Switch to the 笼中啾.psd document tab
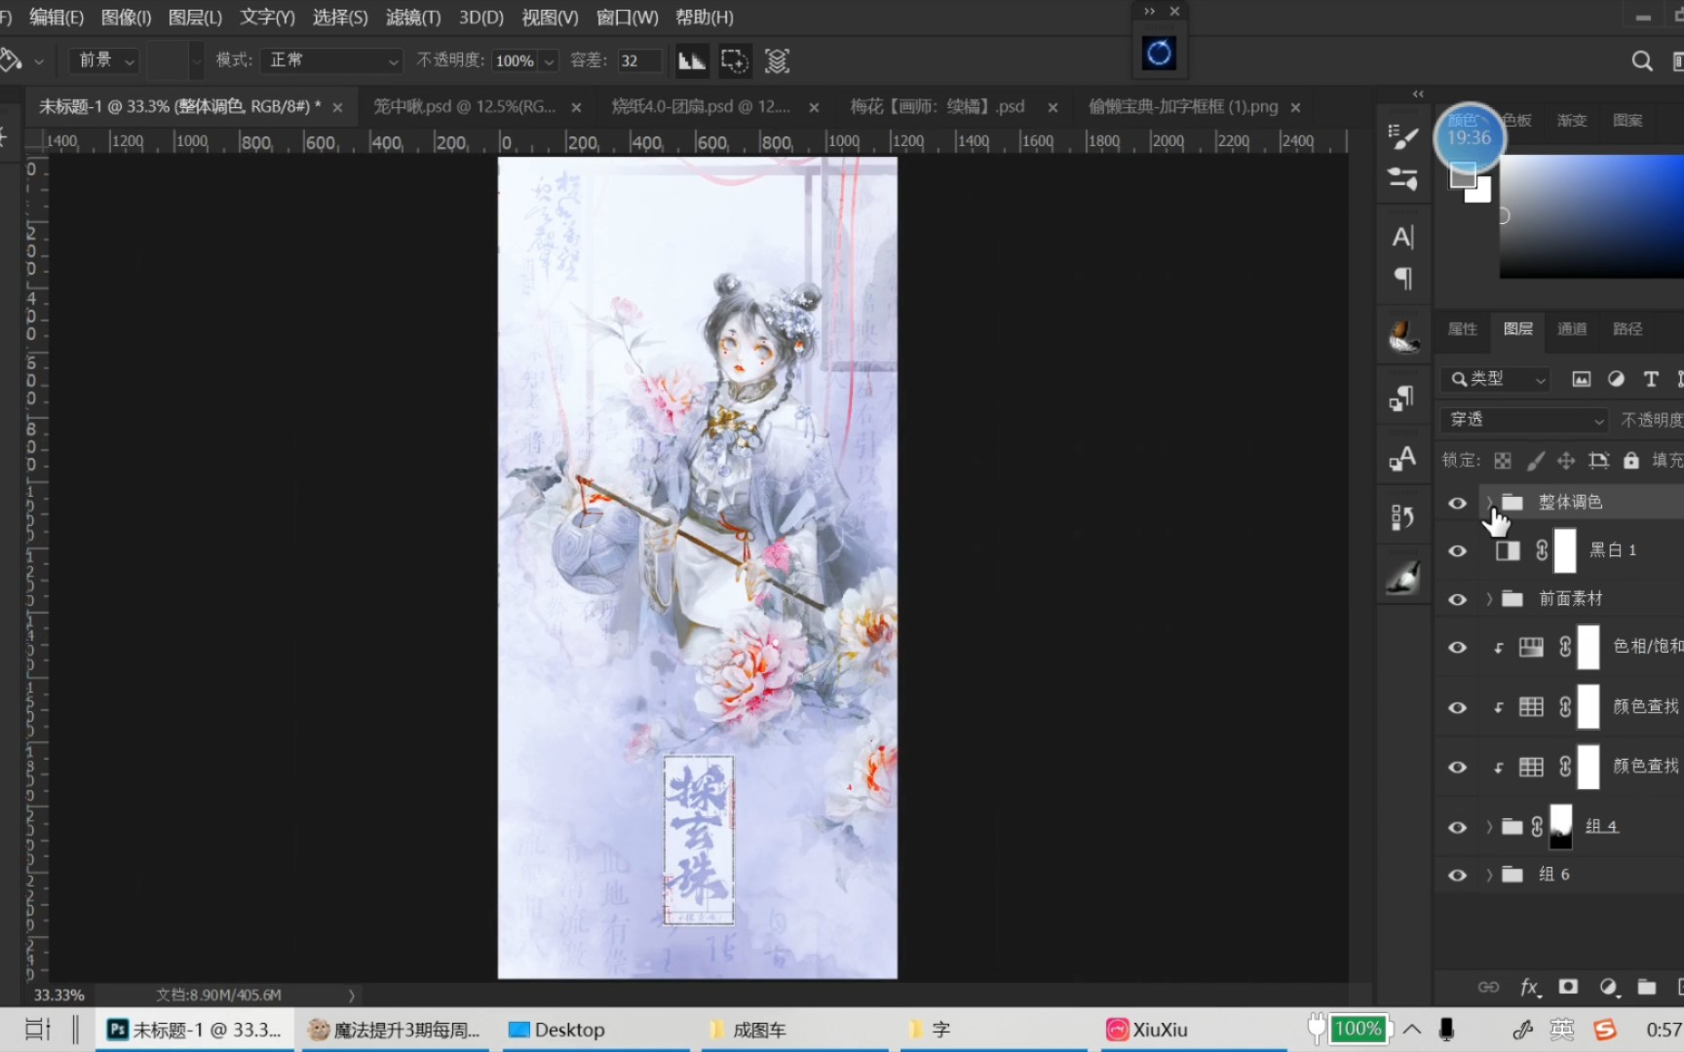Viewport: 1684px width, 1052px height. pos(465,106)
